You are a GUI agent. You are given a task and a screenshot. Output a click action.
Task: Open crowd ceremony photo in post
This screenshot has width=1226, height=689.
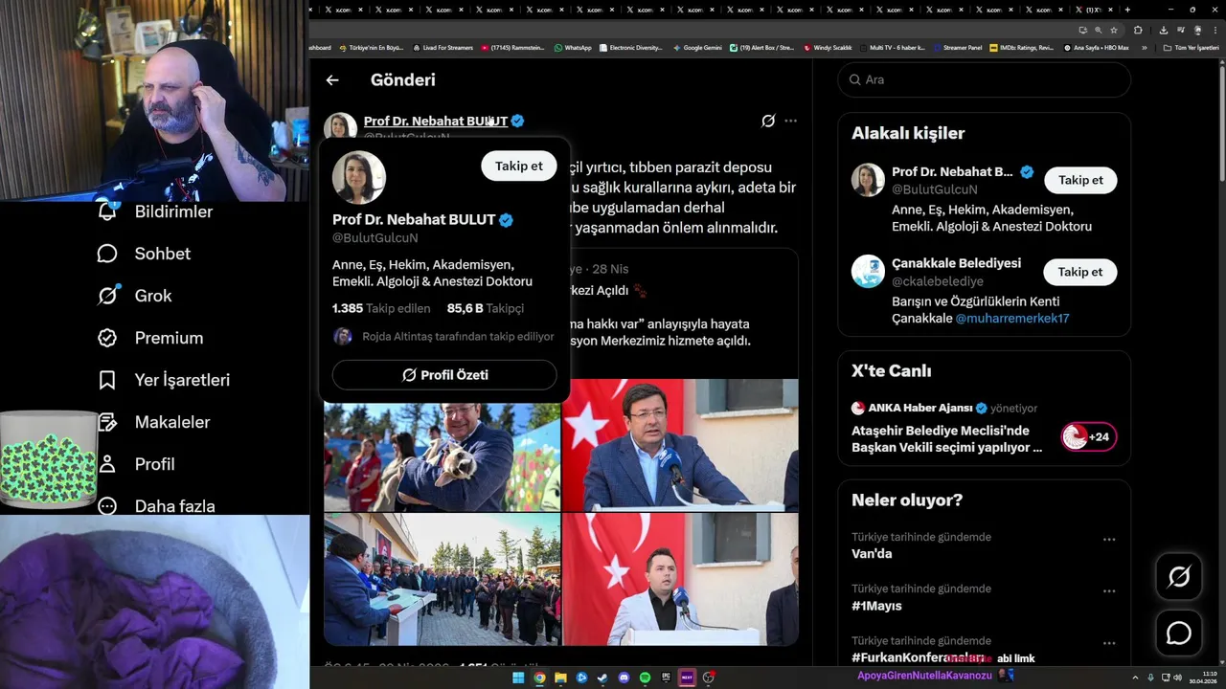click(442, 580)
